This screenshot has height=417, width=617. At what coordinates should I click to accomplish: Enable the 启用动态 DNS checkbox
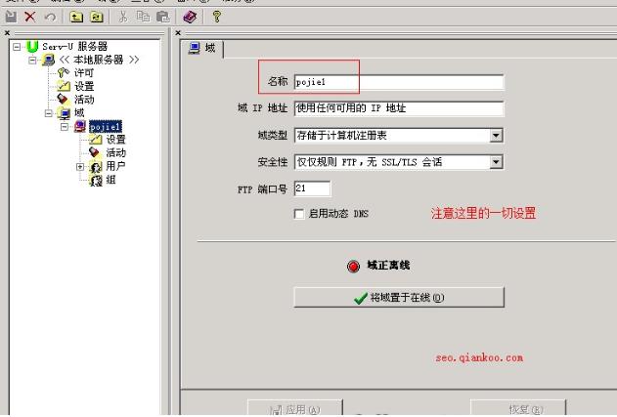(299, 214)
